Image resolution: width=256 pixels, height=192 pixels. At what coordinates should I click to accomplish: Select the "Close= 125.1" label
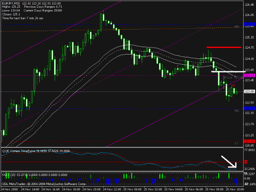(11, 14)
